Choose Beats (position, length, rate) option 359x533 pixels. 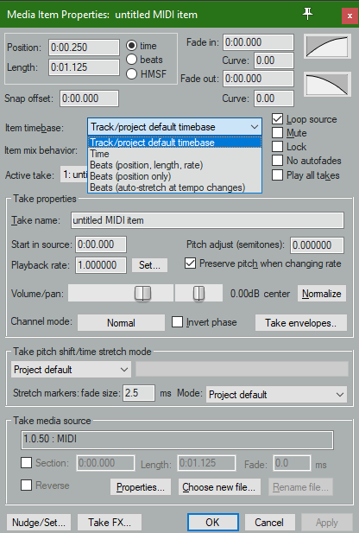tap(174, 165)
